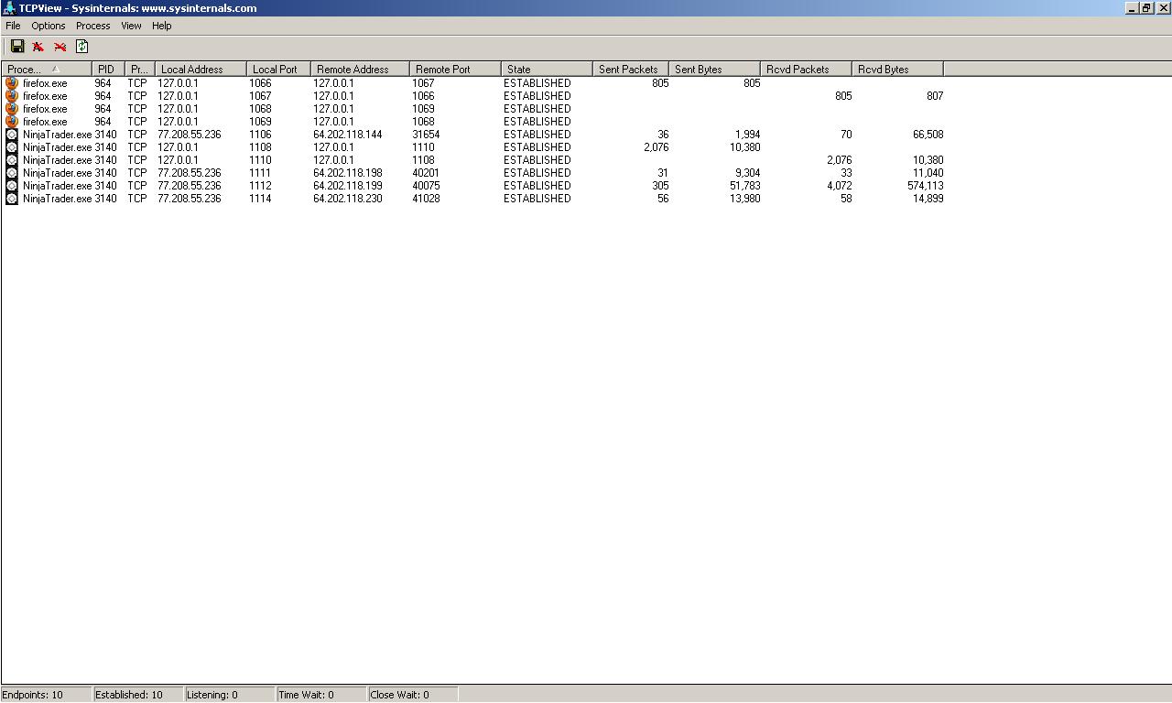Click the TCPView icon in the title bar
Viewport: 1172px width, 703px height.
click(9, 8)
